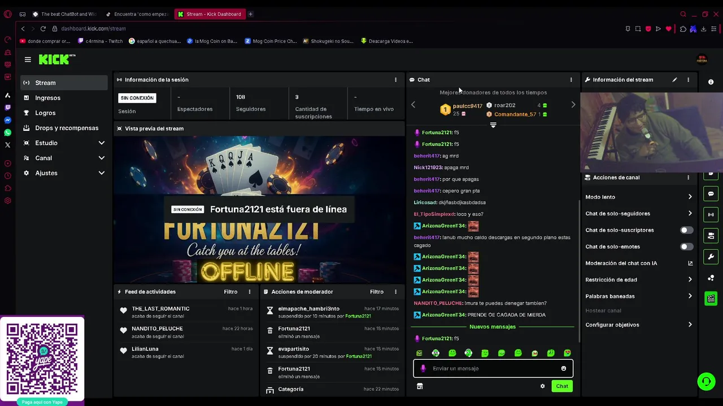Open Filtro in Feed de actividades

pos(230,292)
